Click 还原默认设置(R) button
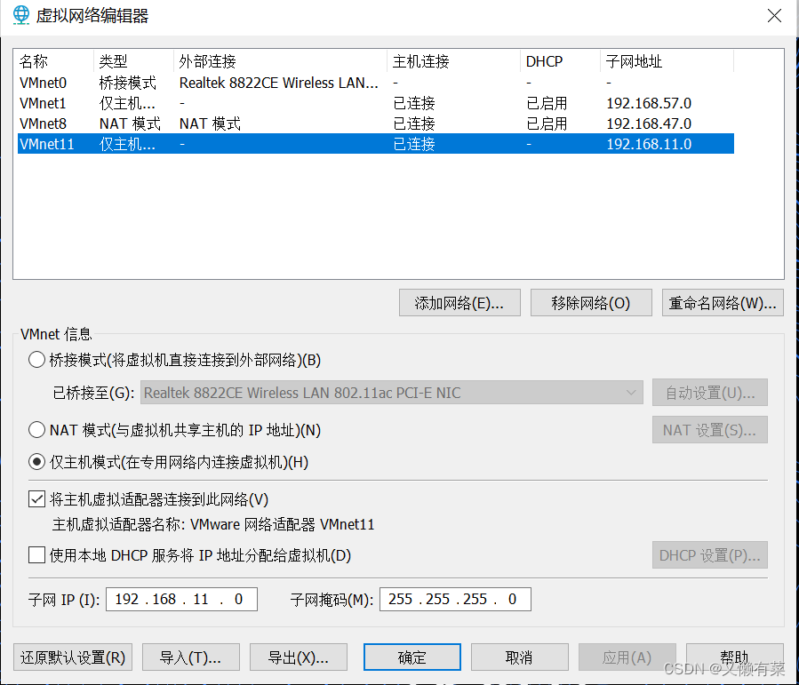The image size is (799, 685). (73, 657)
